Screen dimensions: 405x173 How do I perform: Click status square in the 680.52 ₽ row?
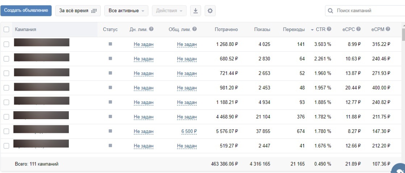click(110, 59)
